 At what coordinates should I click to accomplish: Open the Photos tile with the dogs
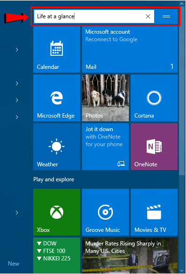[x=105, y=98]
